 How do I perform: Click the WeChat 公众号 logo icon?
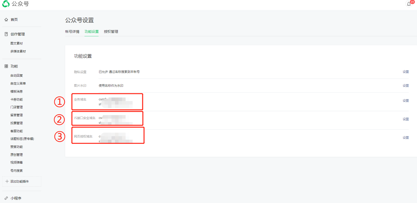pos(6,4)
